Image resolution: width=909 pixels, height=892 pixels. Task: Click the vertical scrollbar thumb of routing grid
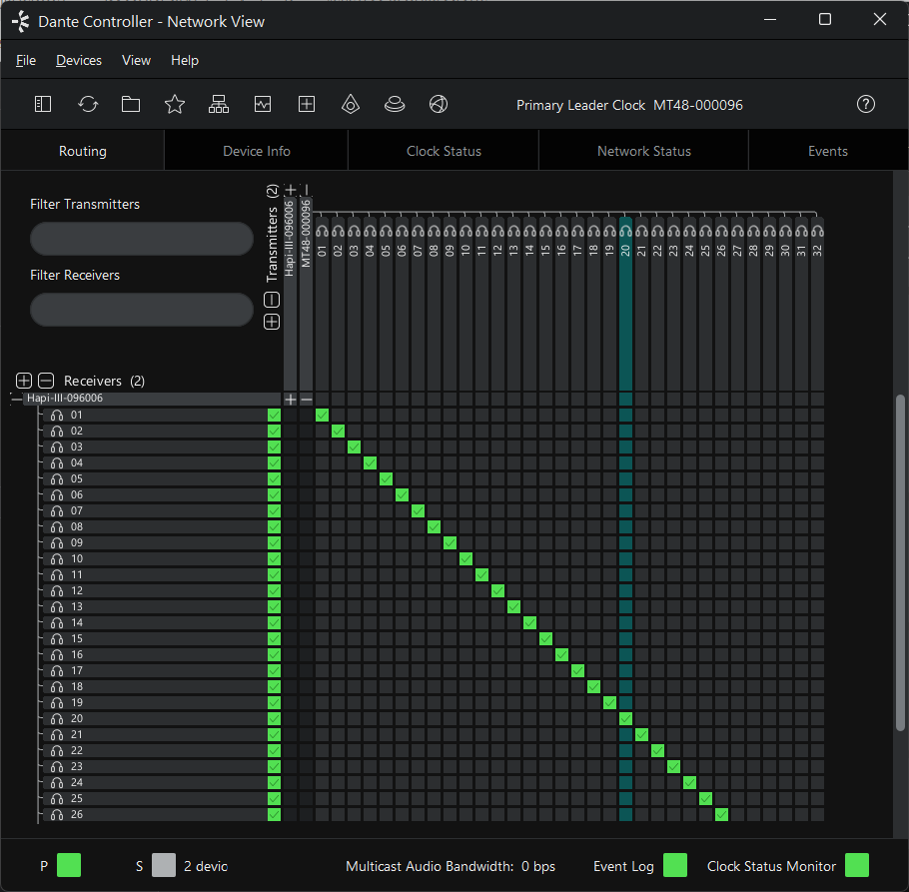pos(900,562)
